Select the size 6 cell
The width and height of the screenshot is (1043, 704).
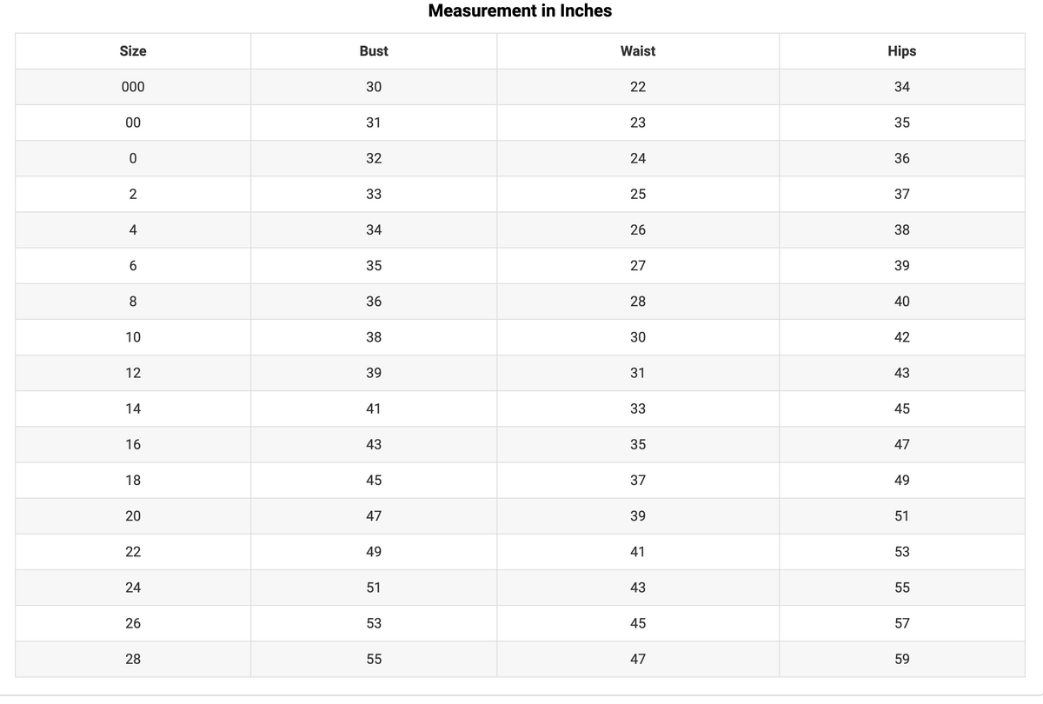click(133, 266)
